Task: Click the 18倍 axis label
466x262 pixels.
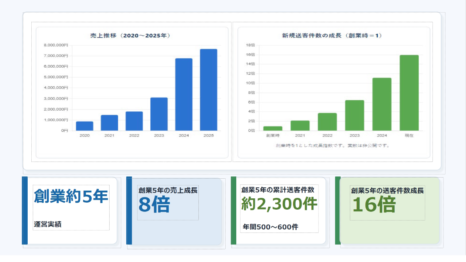Action: (250, 45)
